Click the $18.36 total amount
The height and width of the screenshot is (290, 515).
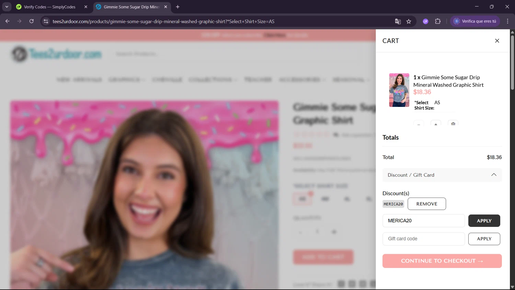pyautogui.click(x=494, y=157)
